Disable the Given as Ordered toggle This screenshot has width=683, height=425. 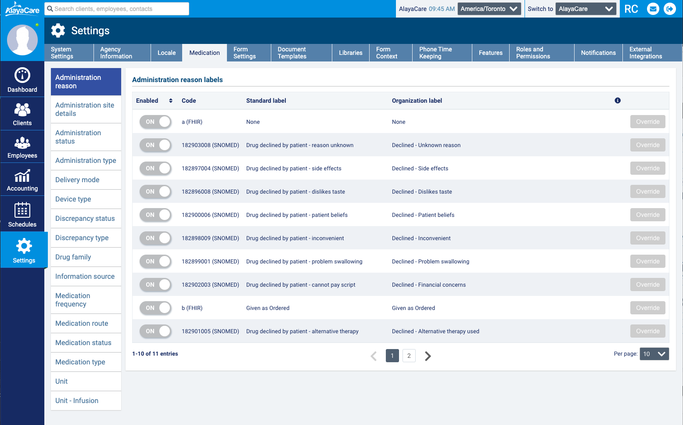tap(156, 308)
